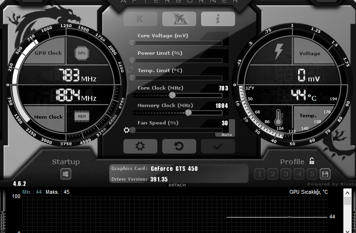Click the Min. : 44 graph label
Viewport: 356px width, 233px height.
(x=32, y=192)
